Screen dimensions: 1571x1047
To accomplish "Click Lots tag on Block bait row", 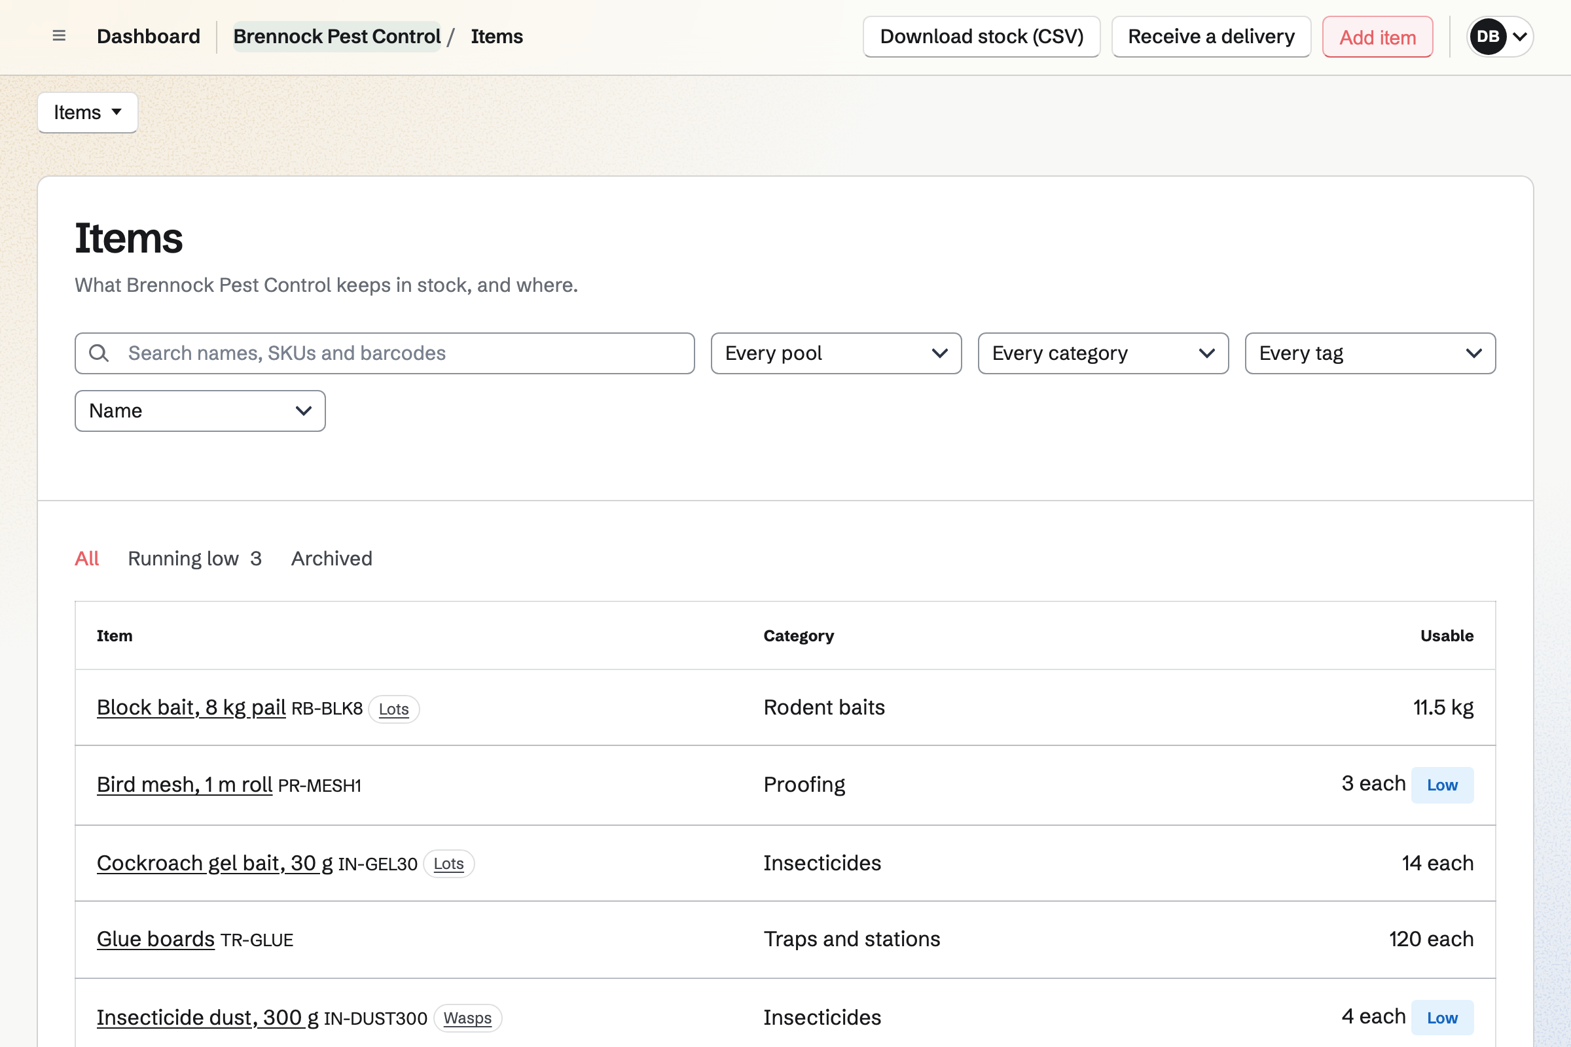I will pyautogui.click(x=393, y=709).
